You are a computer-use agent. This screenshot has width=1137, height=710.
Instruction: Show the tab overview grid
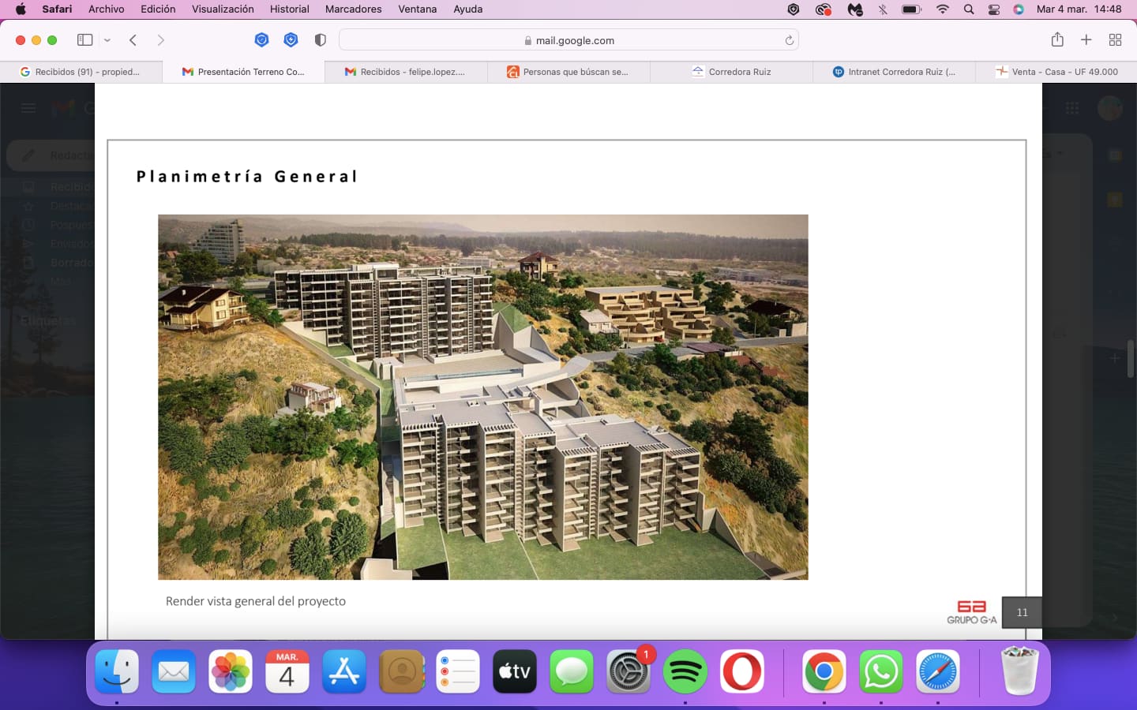click(x=1115, y=40)
